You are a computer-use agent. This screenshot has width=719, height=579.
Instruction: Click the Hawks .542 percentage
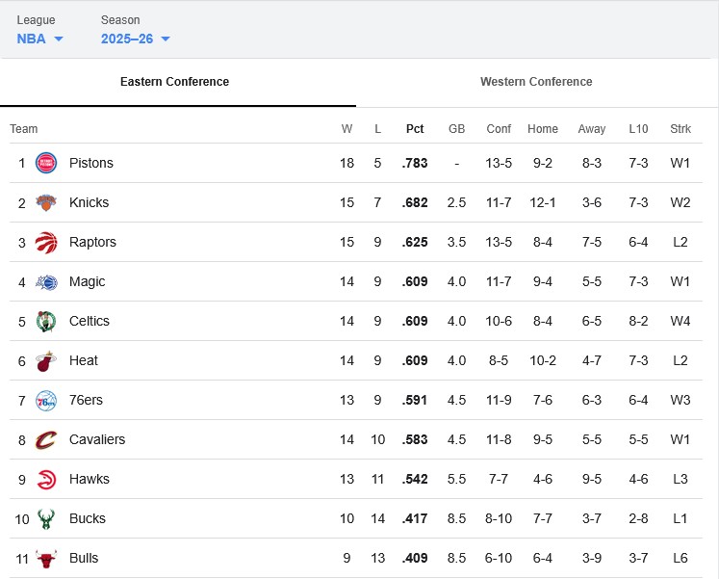[x=415, y=479]
